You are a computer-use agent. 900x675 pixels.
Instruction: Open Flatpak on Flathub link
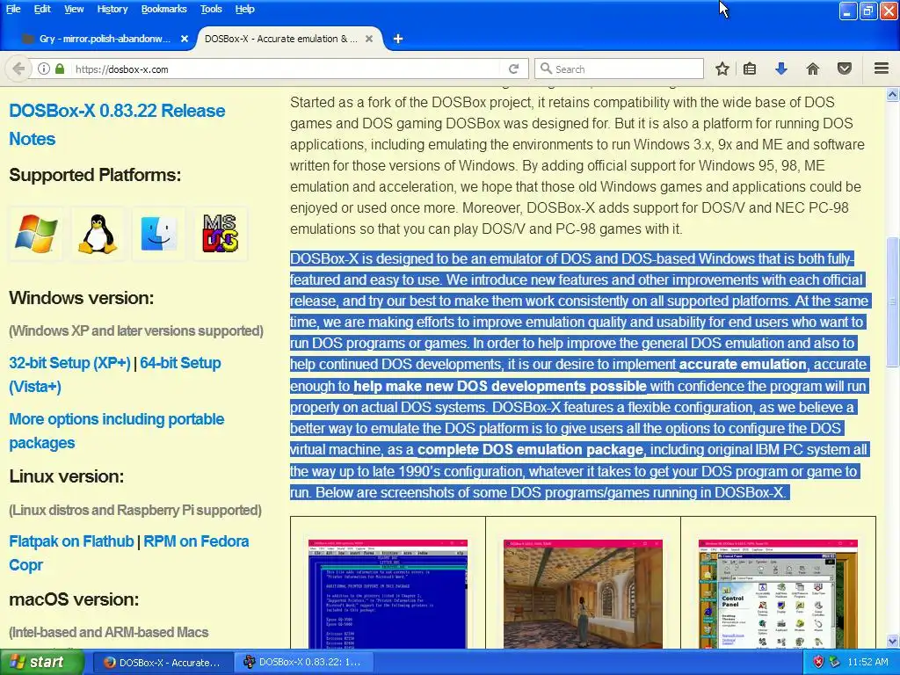click(x=71, y=541)
